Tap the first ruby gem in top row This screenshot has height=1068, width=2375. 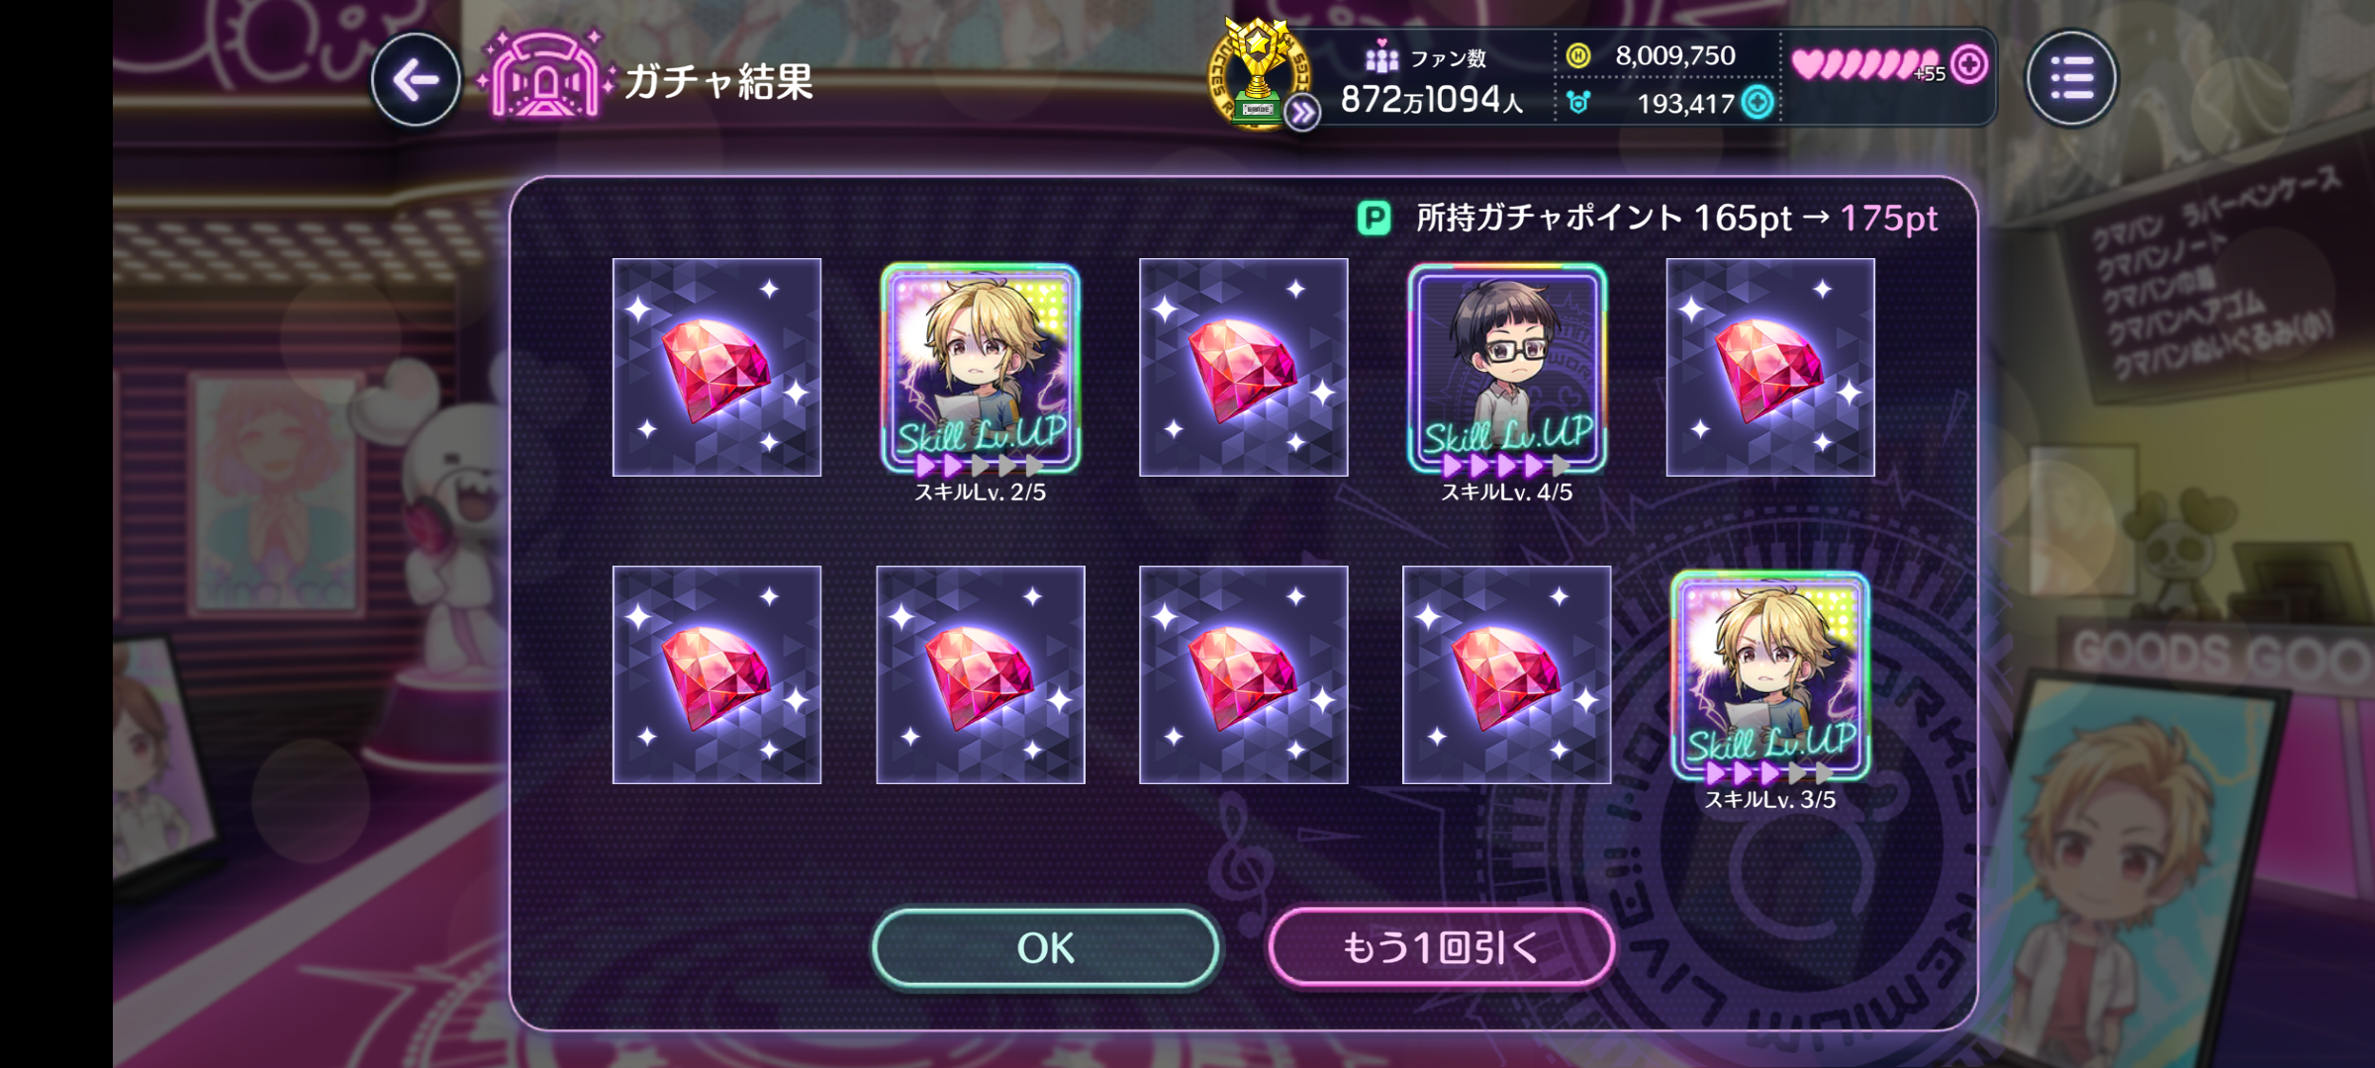tap(716, 367)
